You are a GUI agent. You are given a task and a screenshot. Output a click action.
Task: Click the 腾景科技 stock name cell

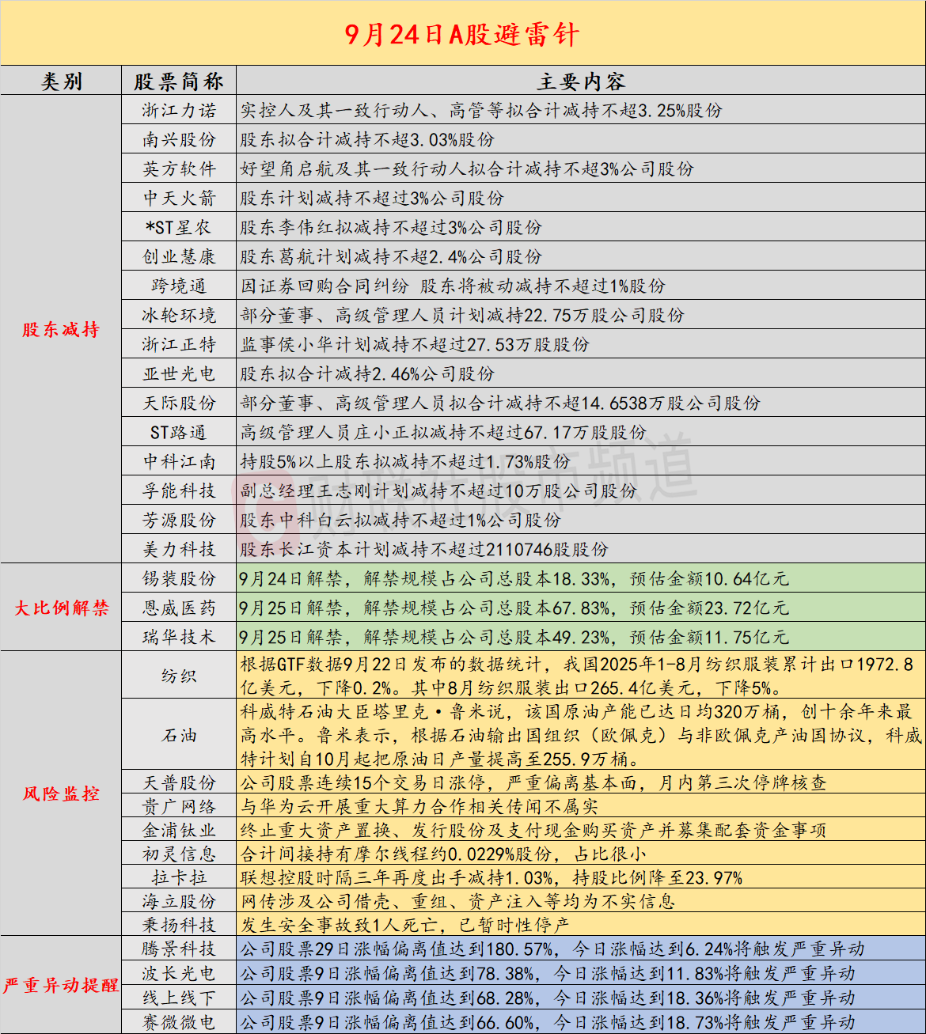point(179,949)
